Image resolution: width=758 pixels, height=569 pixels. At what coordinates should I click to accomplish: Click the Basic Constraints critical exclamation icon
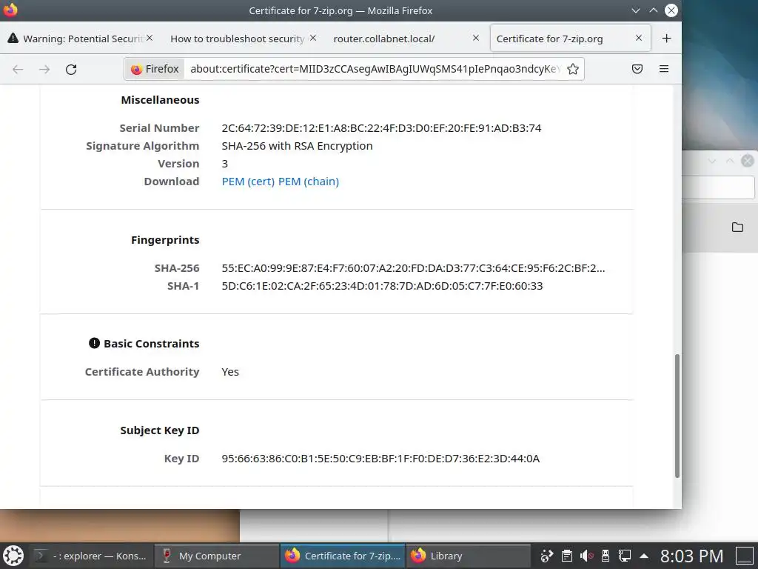click(x=94, y=343)
